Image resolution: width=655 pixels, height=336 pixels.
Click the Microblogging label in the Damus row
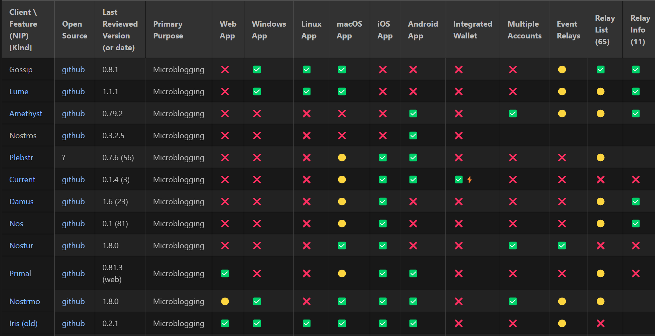coord(178,201)
